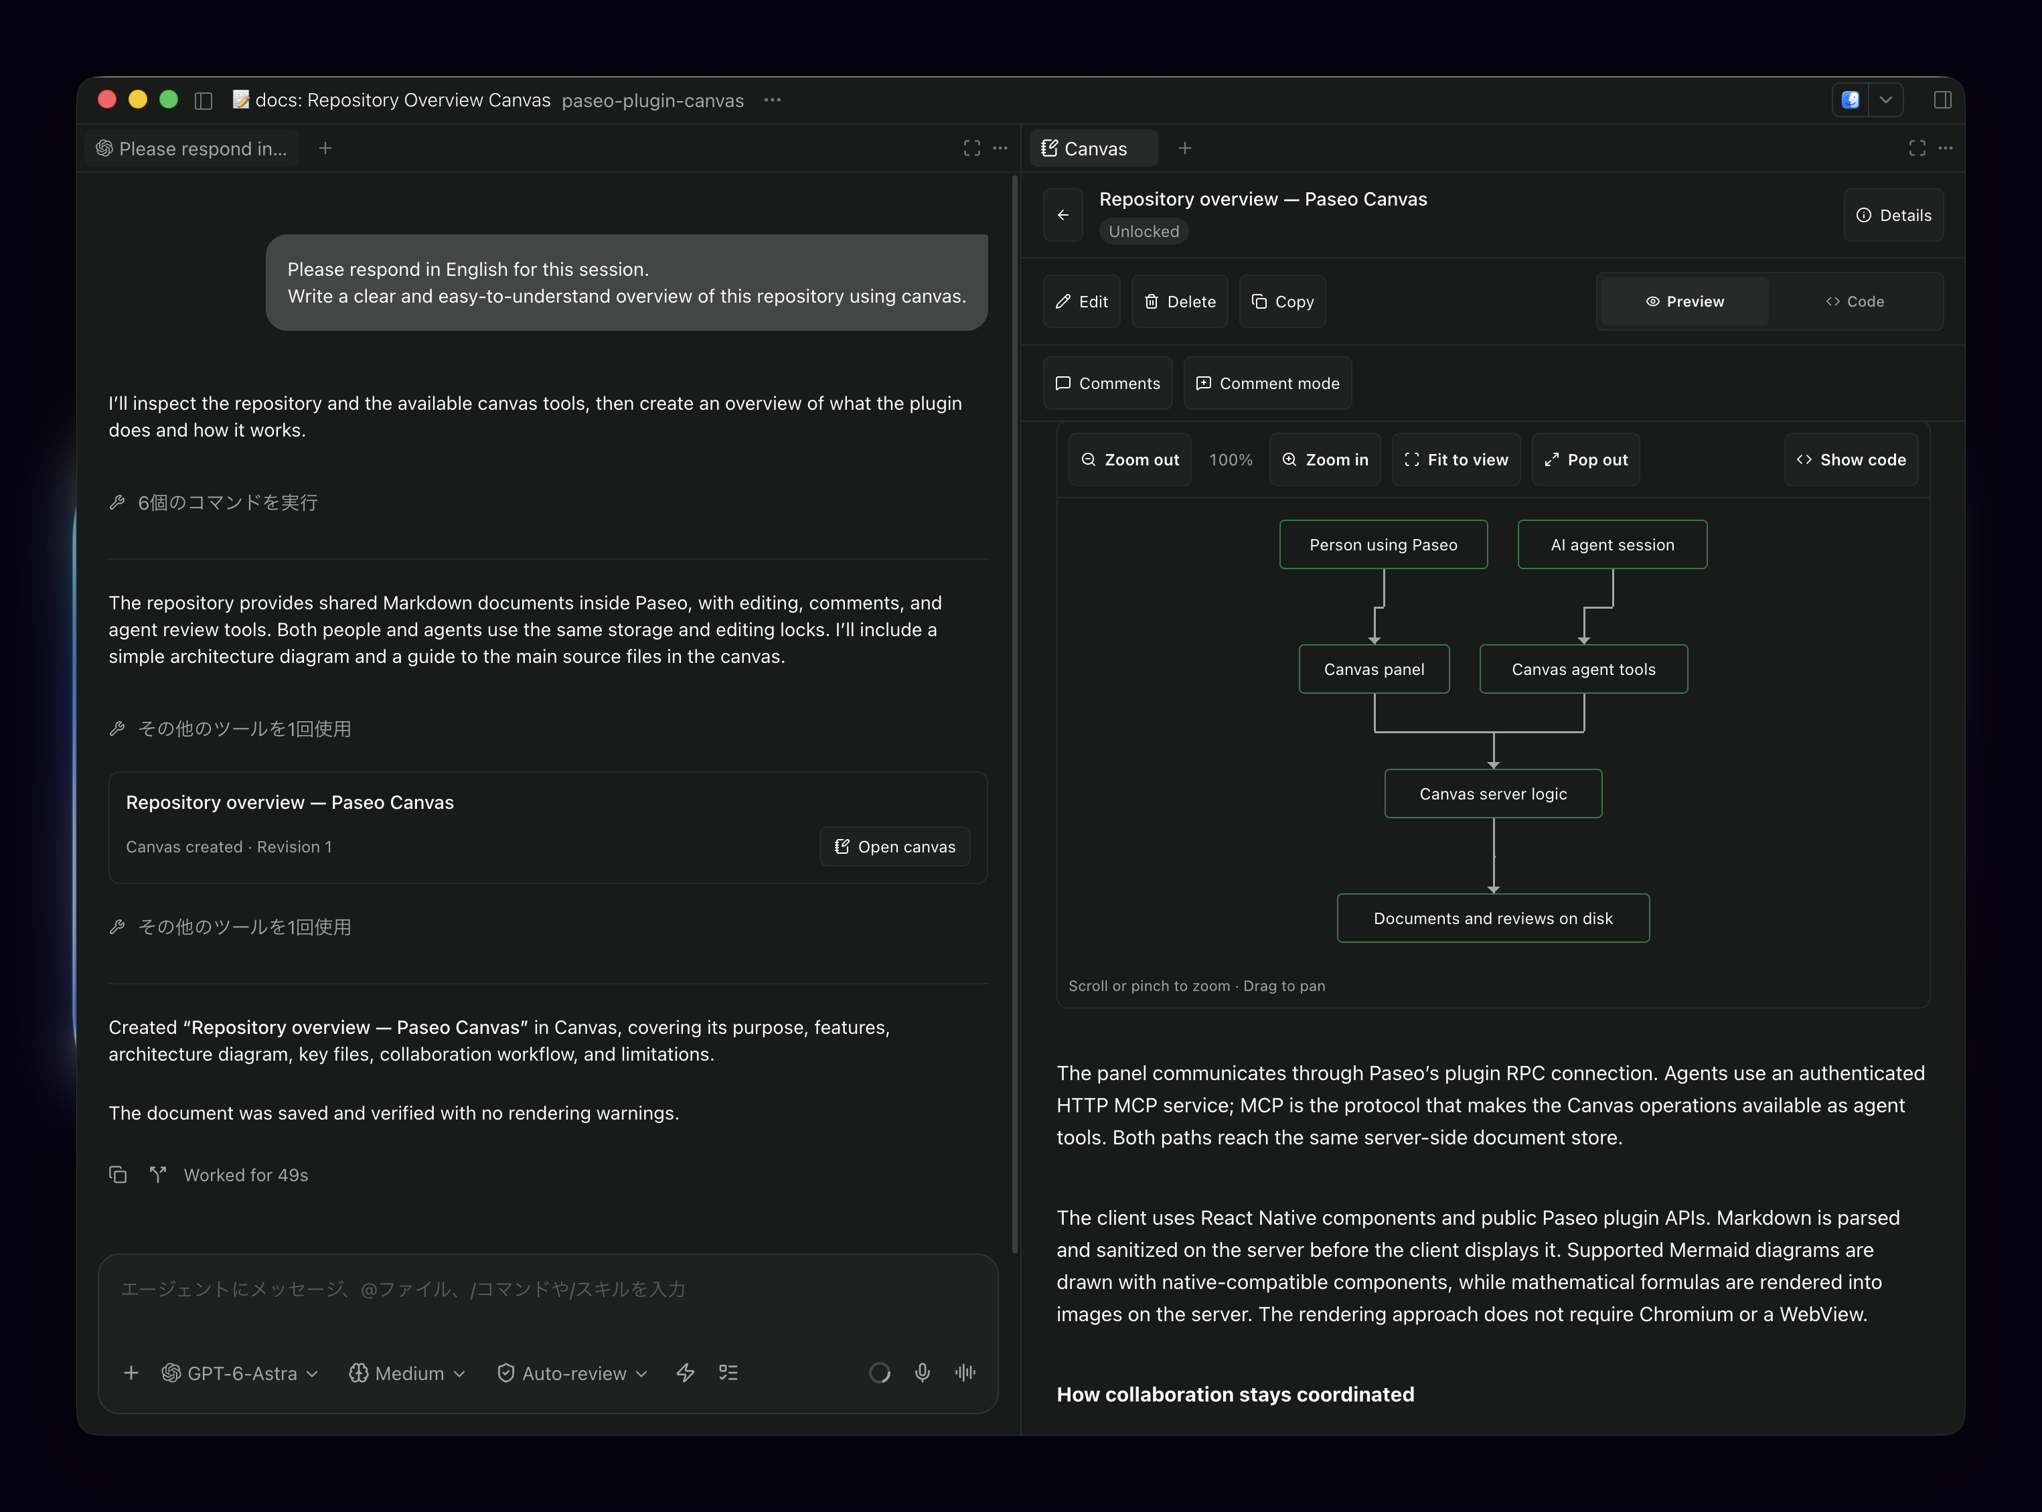This screenshot has height=1512, width=2042.
Task: Expand the first 'その他のツールを1回使用' row
Action: 230,729
